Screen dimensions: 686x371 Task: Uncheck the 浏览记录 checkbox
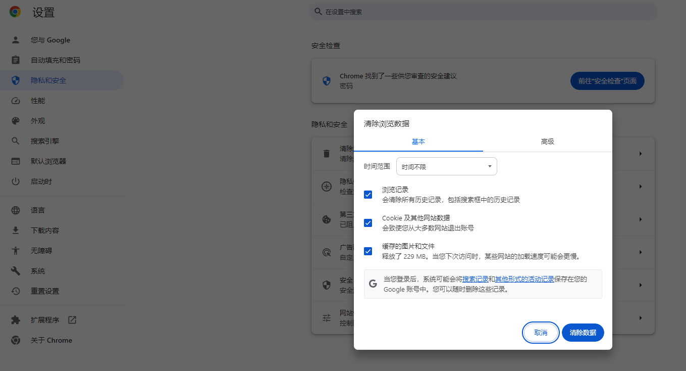[x=367, y=195]
